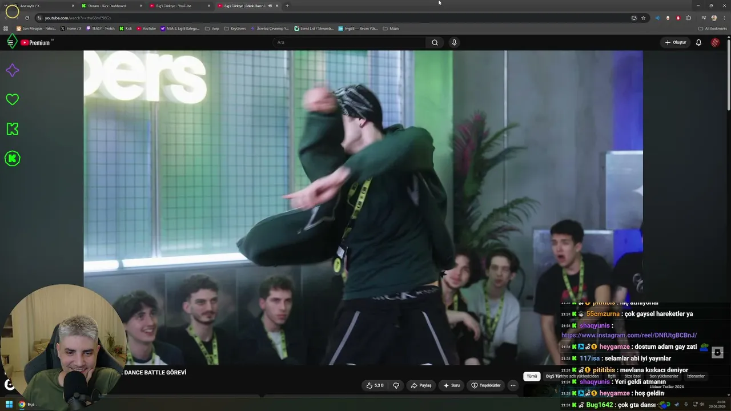
Task: Dislike the video with thumbs down
Action: click(396, 385)
